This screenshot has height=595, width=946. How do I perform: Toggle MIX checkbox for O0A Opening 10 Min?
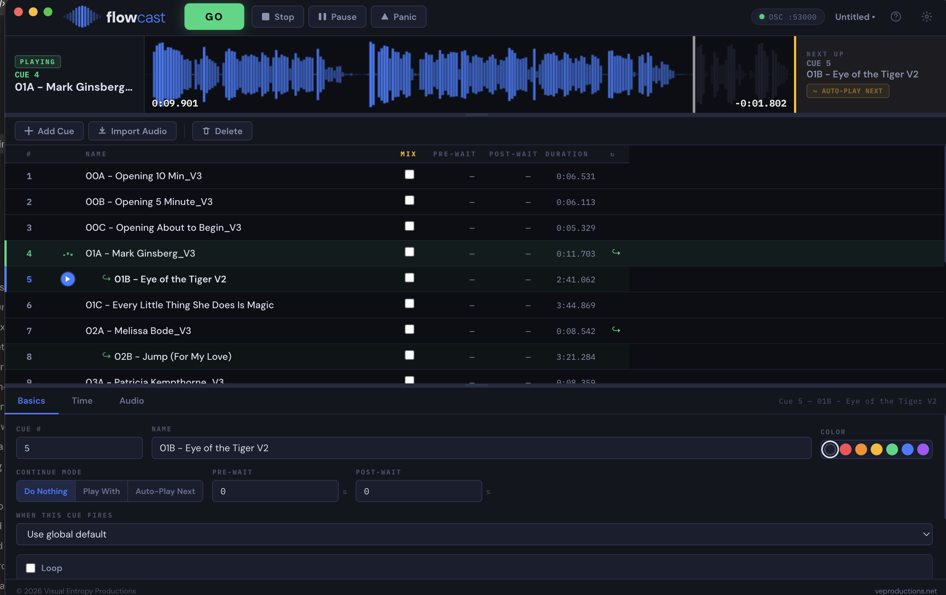coord(410,175)
